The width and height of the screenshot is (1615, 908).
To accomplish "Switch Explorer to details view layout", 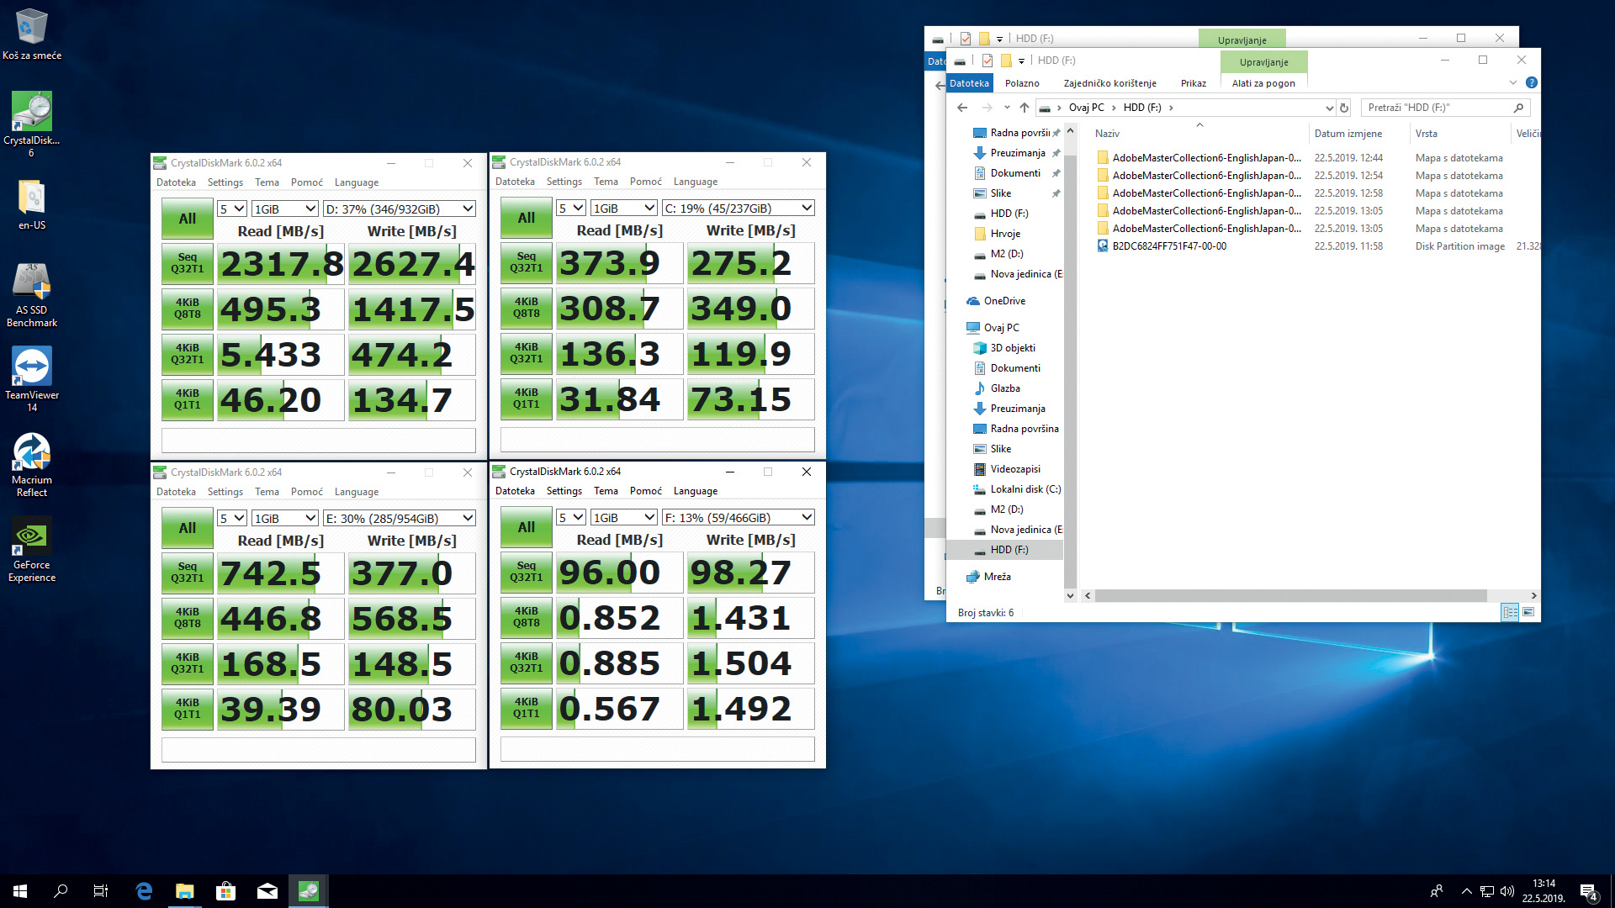I will tap(1510, 613).
